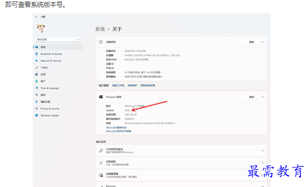Open 应用 apps settings
The image size is (308, 187).
click(43, 74)
